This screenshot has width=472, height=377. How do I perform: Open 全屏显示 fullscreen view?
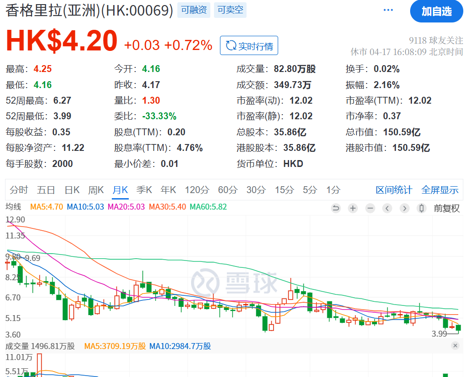(440, 190)
